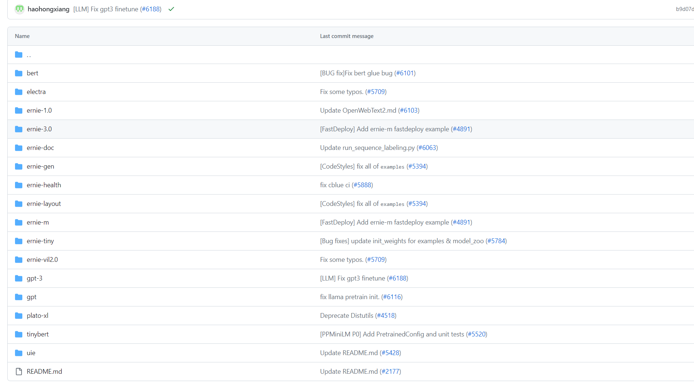694x388 pixels.
Task: Open PR #5428 in uie row
Action: coord(391,353)
